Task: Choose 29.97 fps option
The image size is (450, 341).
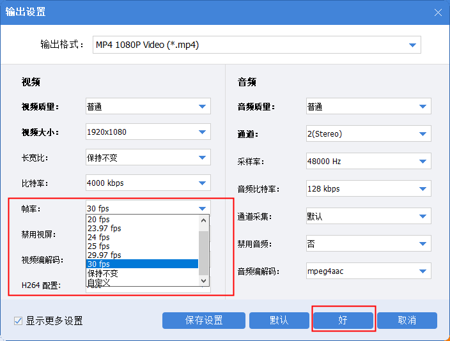Action: click(x=142, y=255)
